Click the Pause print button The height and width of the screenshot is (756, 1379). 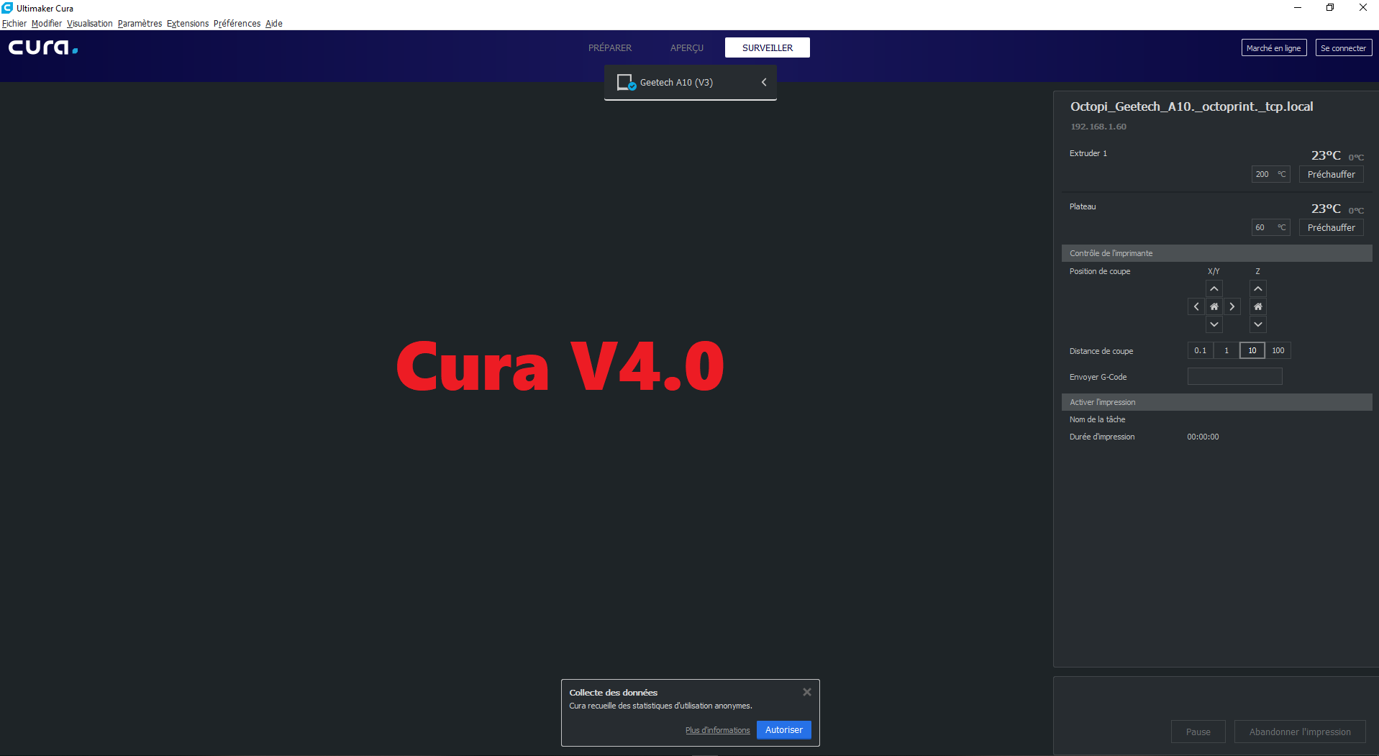coord(1198,732)
